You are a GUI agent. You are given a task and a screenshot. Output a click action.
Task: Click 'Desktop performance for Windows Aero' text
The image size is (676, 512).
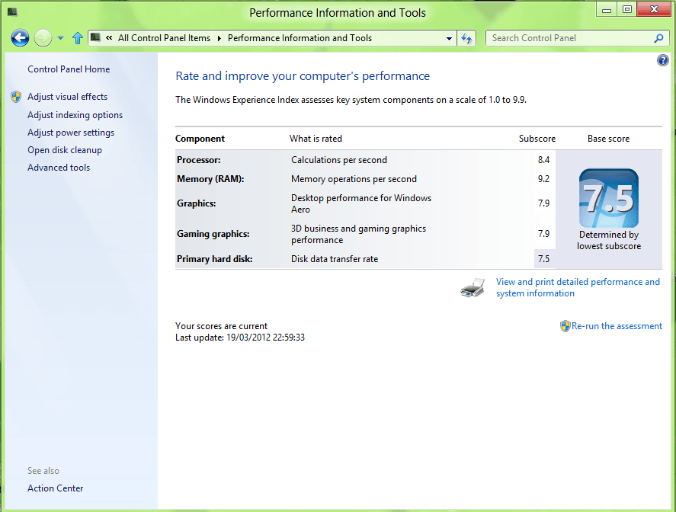pos(360,203)
